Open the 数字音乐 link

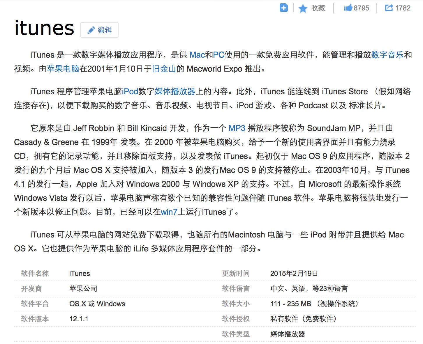click(x=387, y=55)
